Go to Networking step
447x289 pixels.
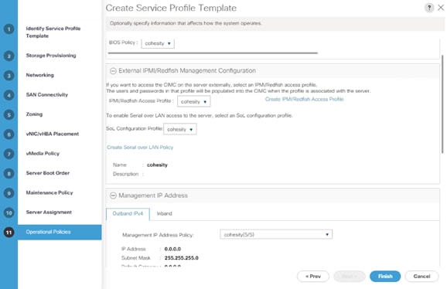point(40,75)
